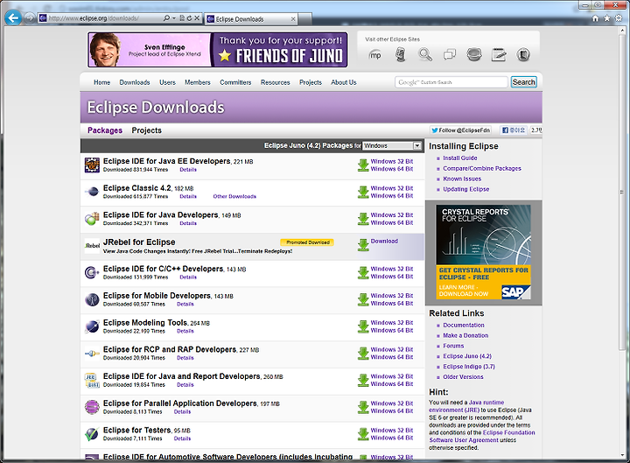Select the Eclipse Downloads browser tab
630x463 pixels.
click(x=251, y=19)
